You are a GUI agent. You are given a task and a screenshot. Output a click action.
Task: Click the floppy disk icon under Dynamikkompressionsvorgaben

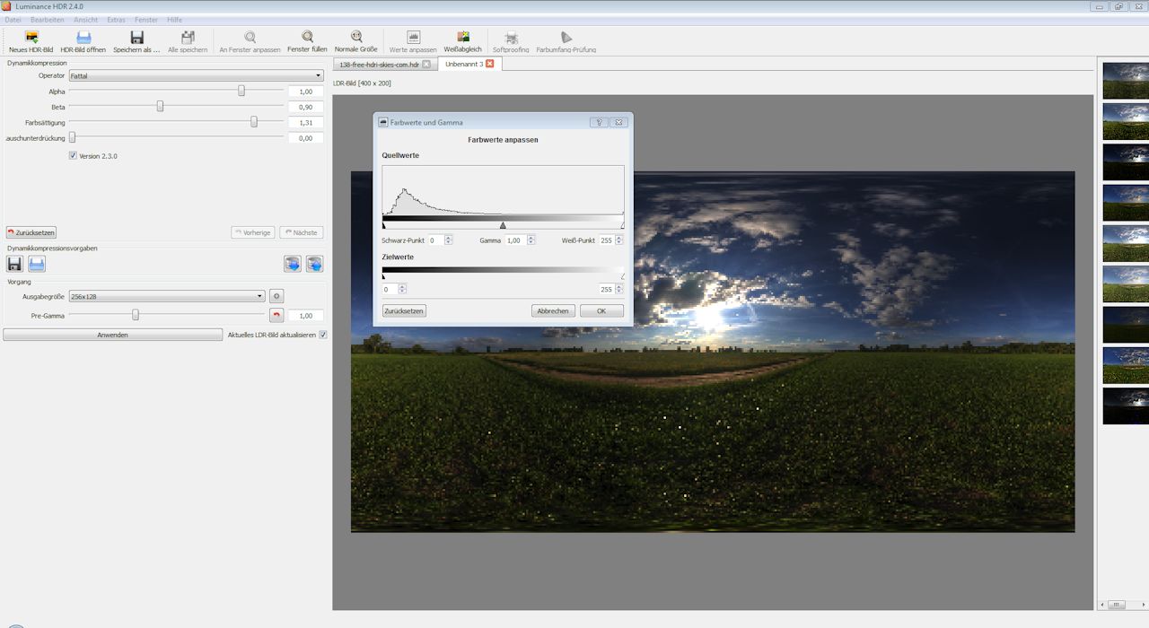pyautogui.click(x=14, y=264)
